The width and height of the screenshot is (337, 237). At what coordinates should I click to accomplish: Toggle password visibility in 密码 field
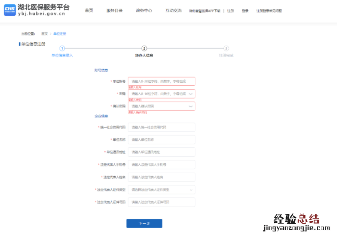(190, 94)
